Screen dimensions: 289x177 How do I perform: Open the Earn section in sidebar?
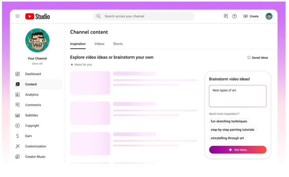pos(29,136)
